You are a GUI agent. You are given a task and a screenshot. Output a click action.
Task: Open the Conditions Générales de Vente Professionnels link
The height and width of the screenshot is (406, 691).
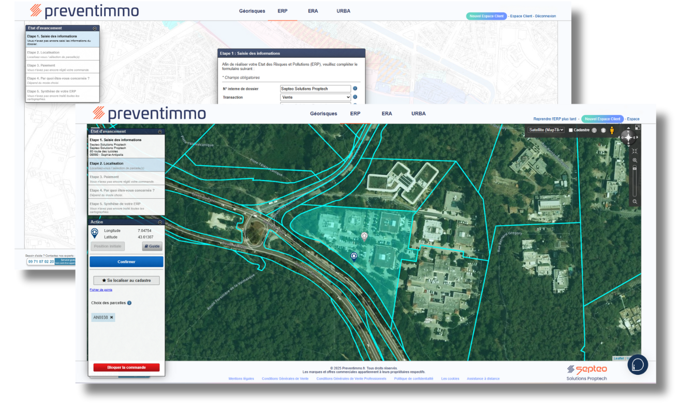point(351,379)
